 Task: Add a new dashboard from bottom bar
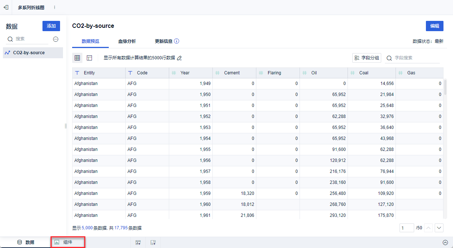153,243
